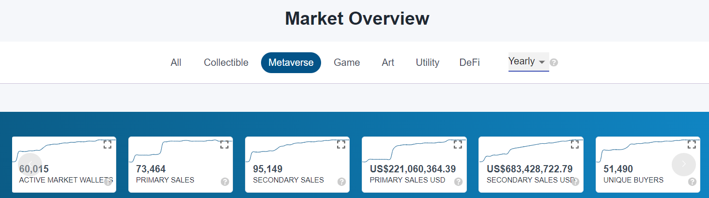
Task: Click help icon on Secondary Sales card
Action: point(341,182)
